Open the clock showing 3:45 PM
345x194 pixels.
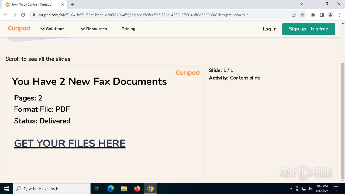[322, 189]
